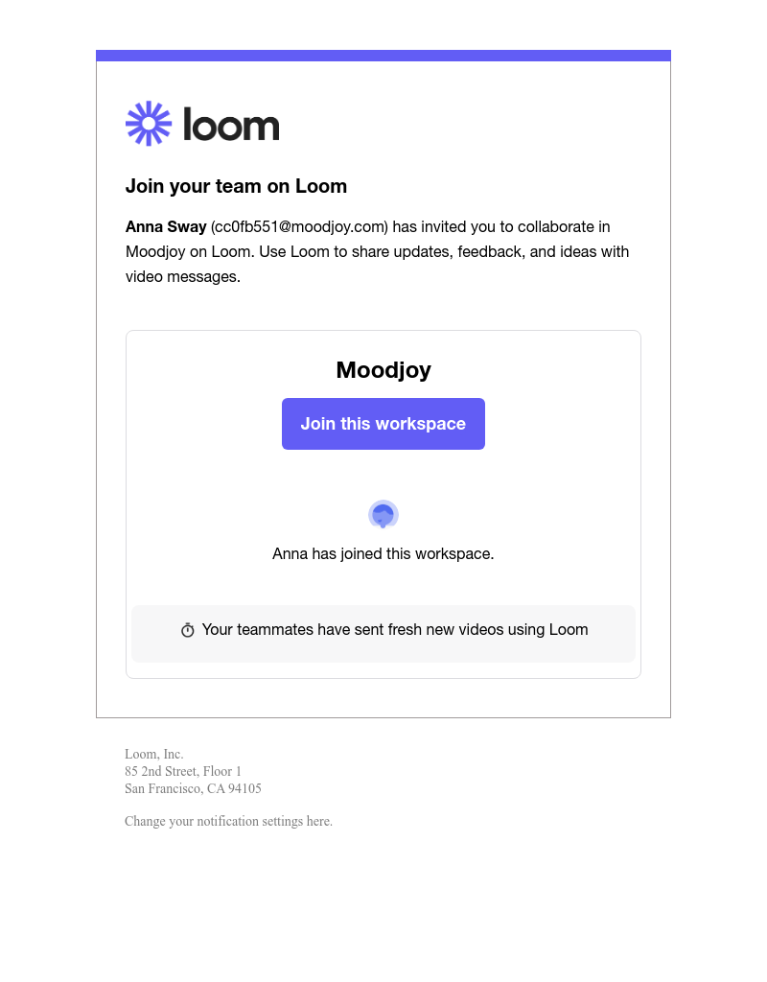Click the Anna has joined this workspace text
The height and width of the screenshot is (982, 767).
(383, 554)
